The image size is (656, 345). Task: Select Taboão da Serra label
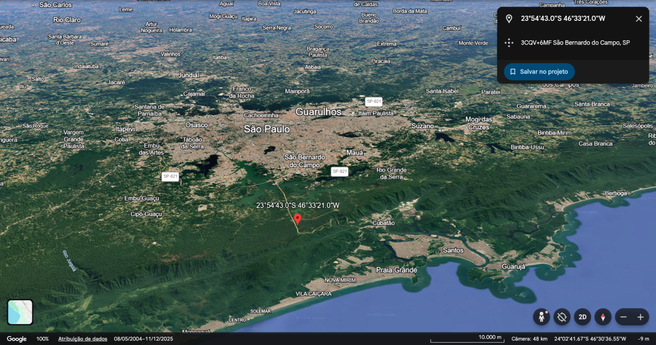point(193,143)
